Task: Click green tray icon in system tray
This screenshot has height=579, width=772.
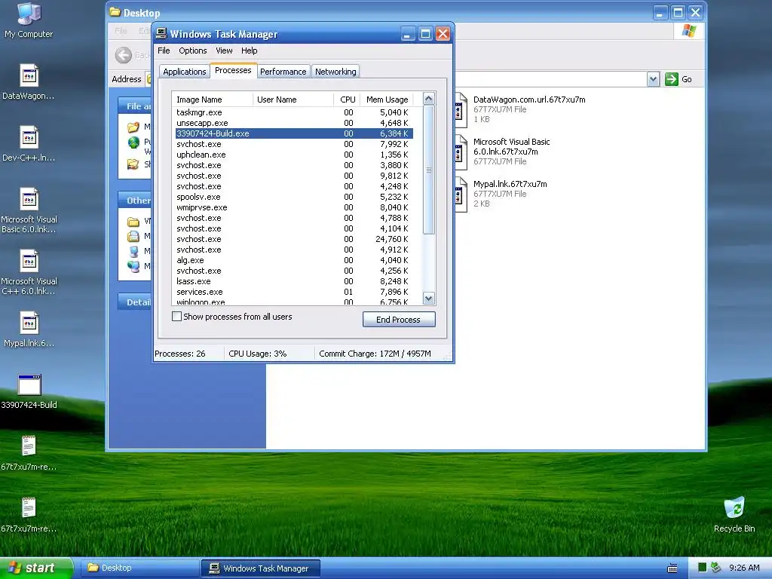Action: [703, 568]
